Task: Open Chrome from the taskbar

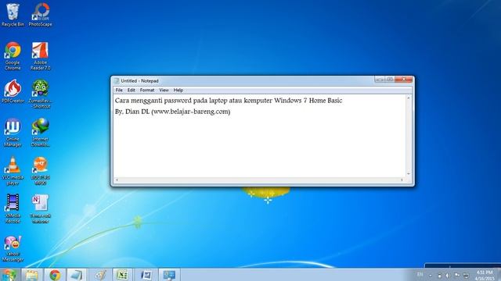Action: (x=55, y=275)
